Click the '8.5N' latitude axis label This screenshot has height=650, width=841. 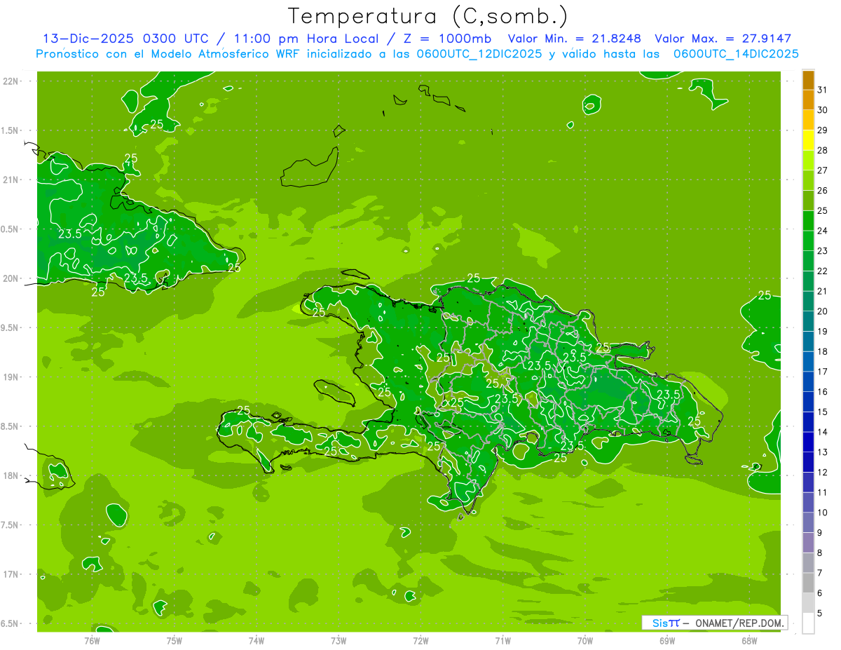[11, 426]
